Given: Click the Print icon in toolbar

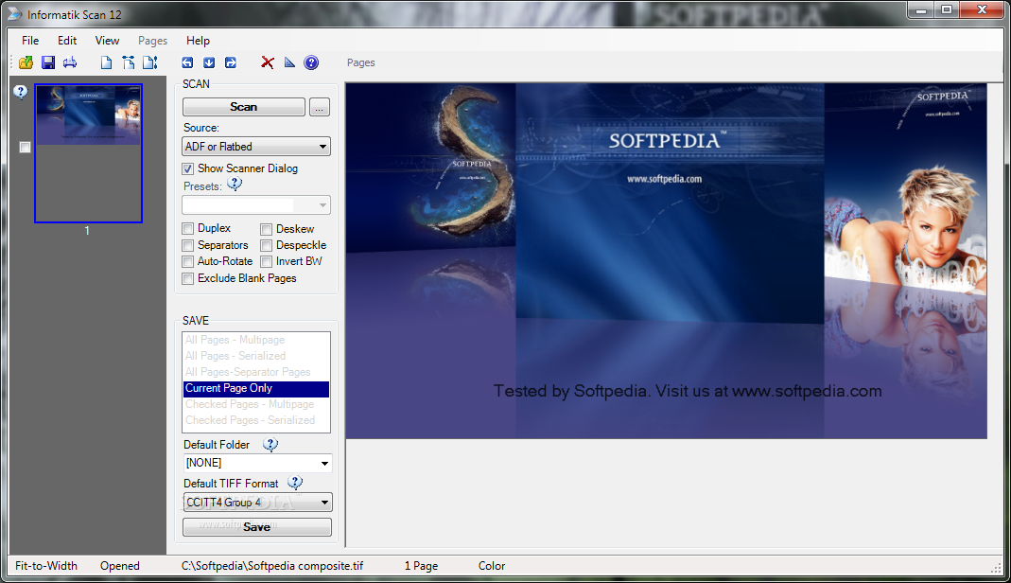Looking at the screenshot, I should 70,62.
